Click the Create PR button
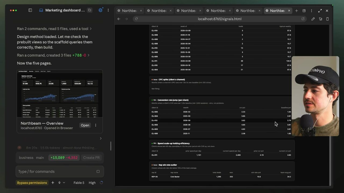Screen dimensions: 344x193 tap(91, 158)
